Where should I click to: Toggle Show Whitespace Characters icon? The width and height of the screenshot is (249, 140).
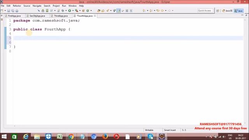pos(131,10)
